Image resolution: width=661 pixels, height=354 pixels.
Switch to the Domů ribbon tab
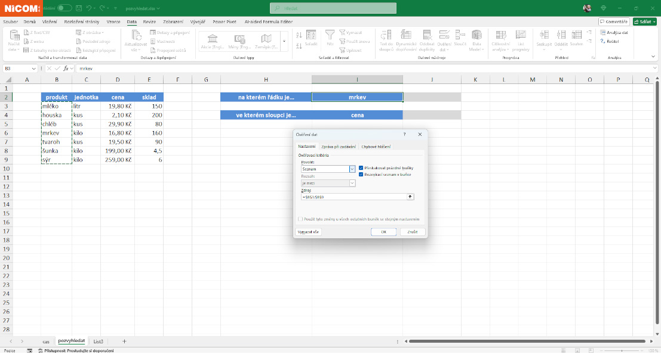[29, 21]
